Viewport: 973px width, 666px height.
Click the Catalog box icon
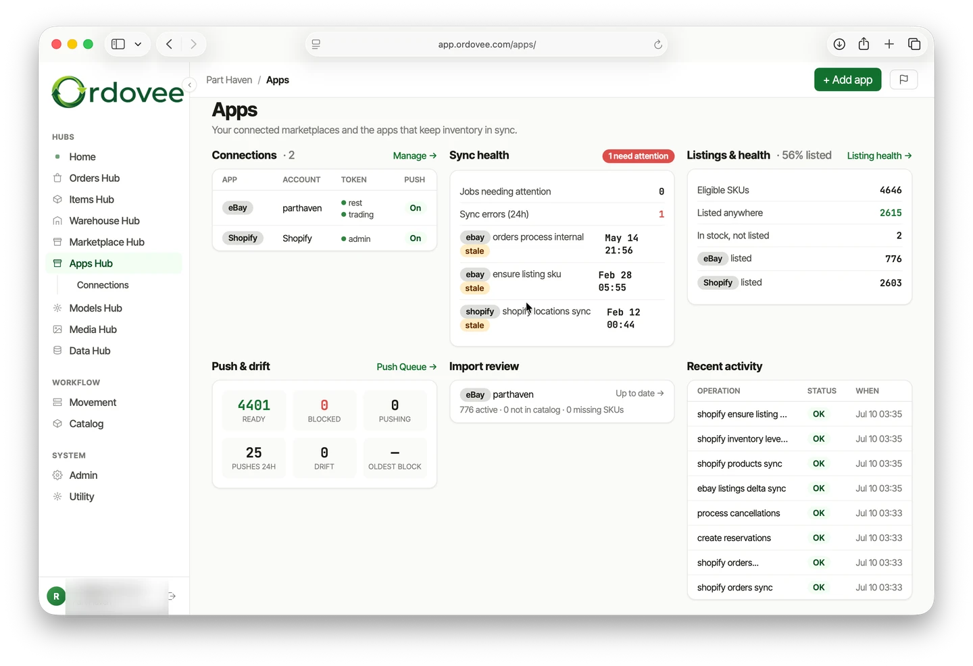click(x=57, y=424)
